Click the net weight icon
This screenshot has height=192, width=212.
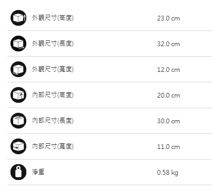(18, 172)
